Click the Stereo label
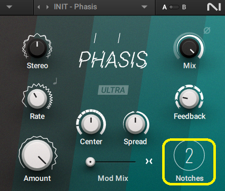 click(x=37, y=66)
